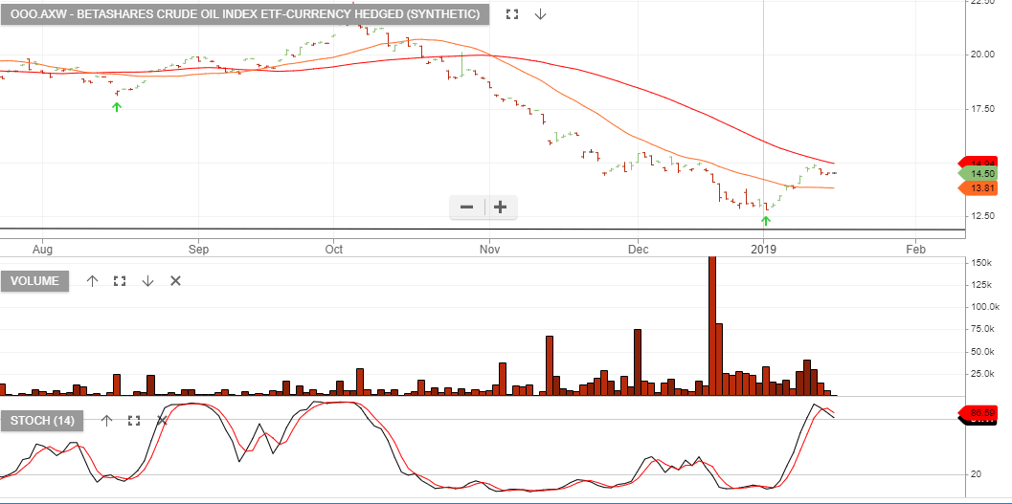Screen dimensions: 1012x504
Task: Click the 'Nov' label on time axis
Action: coord(490,249)
